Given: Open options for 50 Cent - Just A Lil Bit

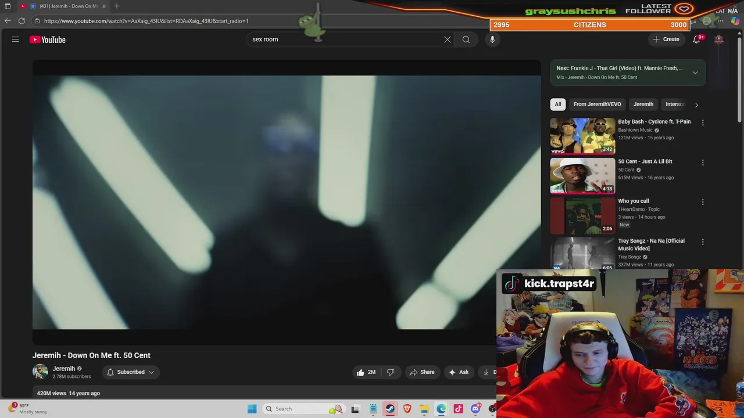Looking at the screenshot, I should 703,163.
